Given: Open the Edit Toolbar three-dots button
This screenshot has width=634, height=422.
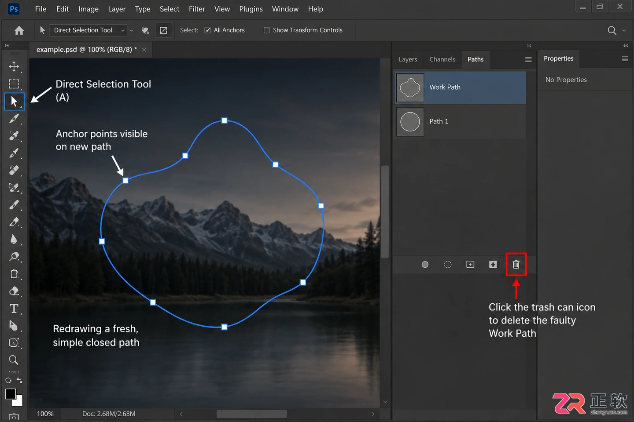Looking at the screenshot, I should click(14, 372).
